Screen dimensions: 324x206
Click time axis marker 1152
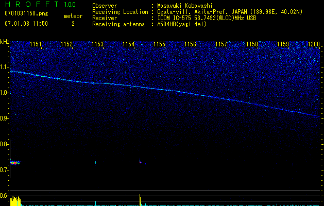click(67, 44)
